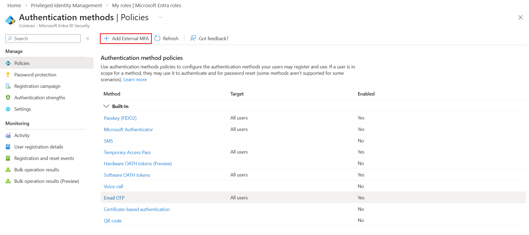Click the User registration details icon
Viewport: 529px width, 235px height.
[8, 147]
